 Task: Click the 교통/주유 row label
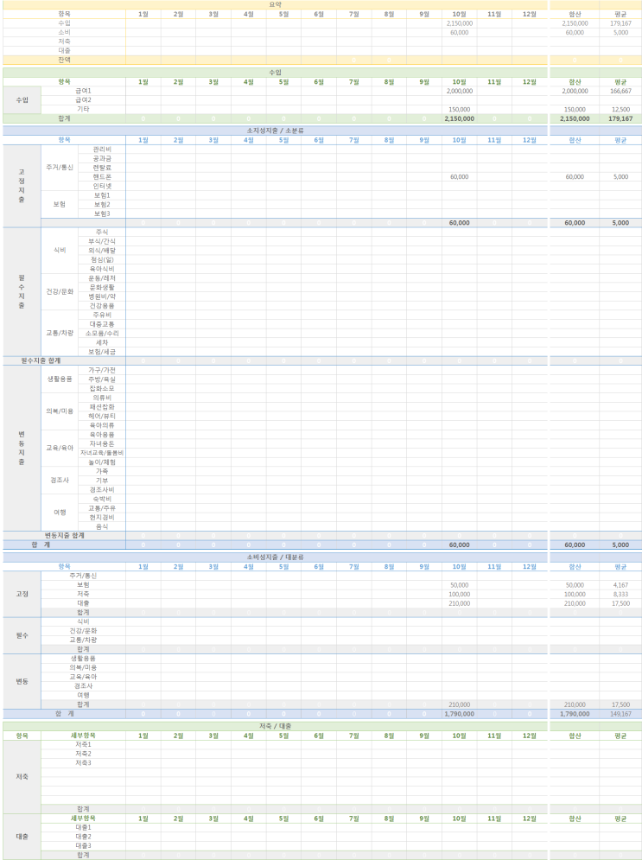tap(102, 508)
